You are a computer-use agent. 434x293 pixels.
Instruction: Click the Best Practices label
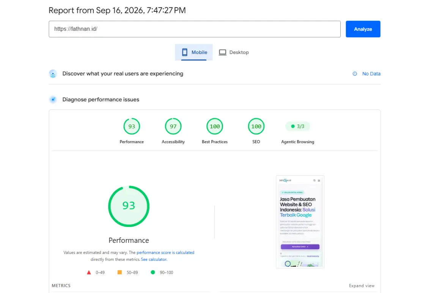[x=214, y=142]
